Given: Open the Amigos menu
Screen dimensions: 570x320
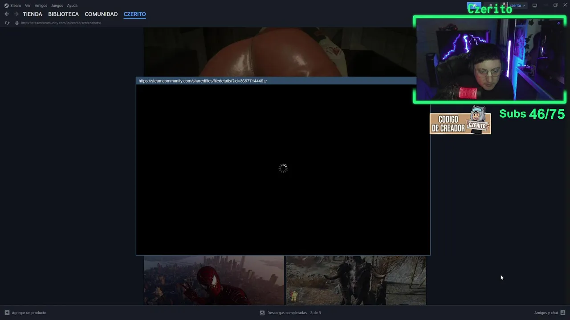Looking at the screenshot, I should point(41,5).
